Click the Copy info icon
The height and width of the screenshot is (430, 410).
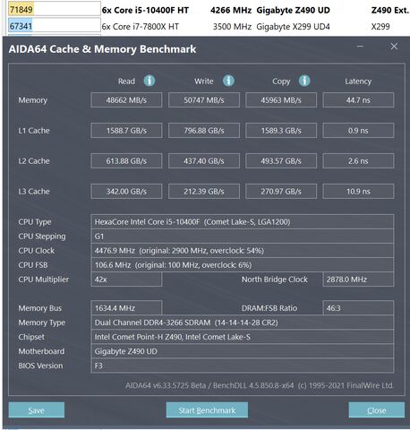(304, 81)
